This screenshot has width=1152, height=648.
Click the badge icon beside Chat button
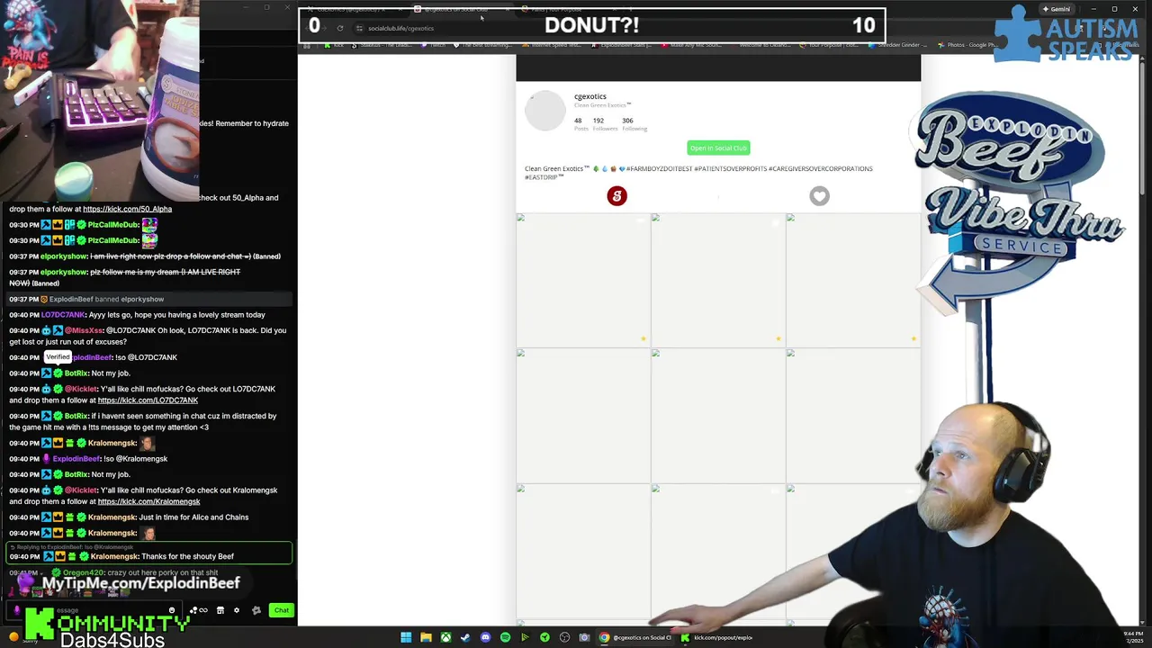click(x=256, y=610)
